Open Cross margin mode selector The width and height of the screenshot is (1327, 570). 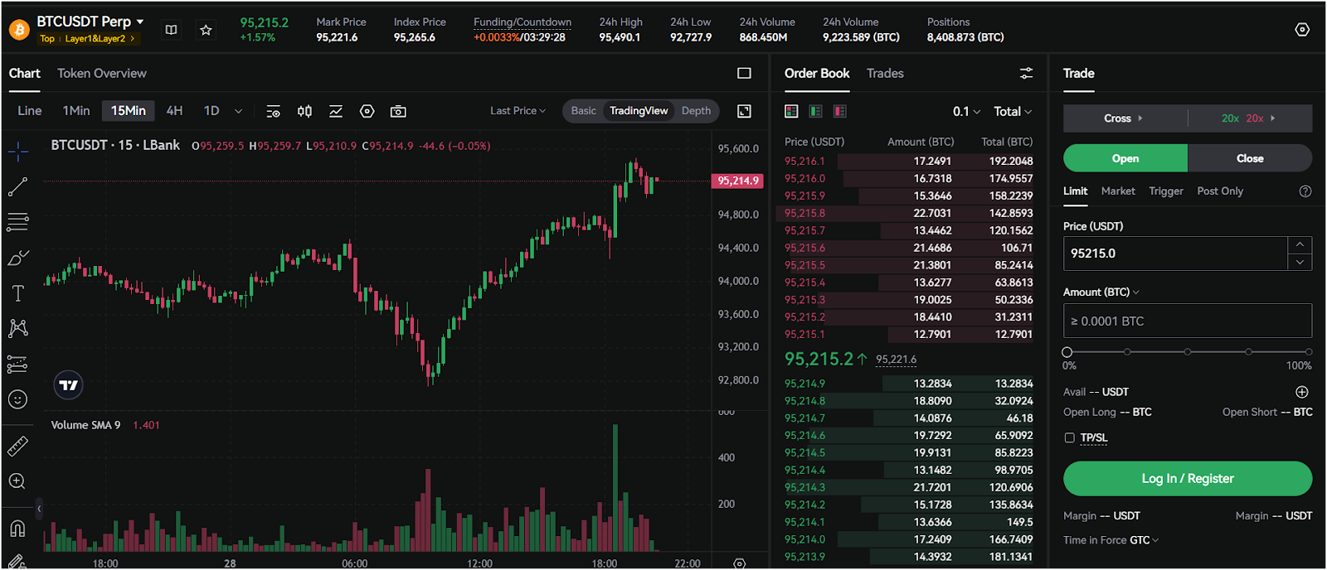click(1124, 118)
